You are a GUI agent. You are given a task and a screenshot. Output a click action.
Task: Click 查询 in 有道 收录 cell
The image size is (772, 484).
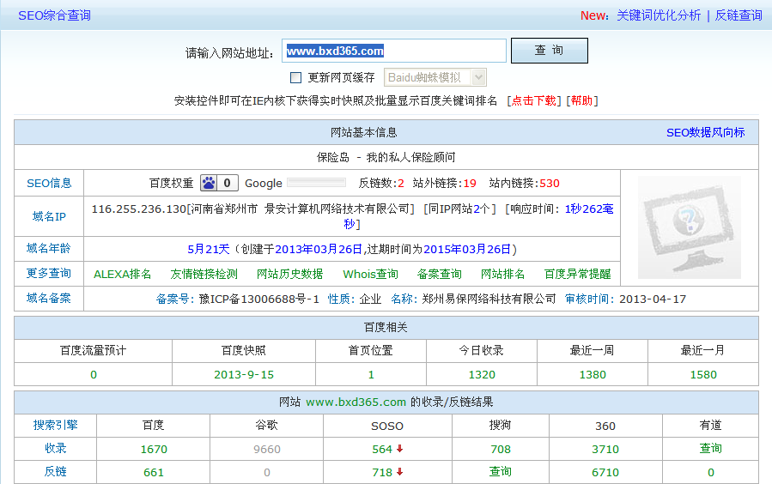[710, 448]
